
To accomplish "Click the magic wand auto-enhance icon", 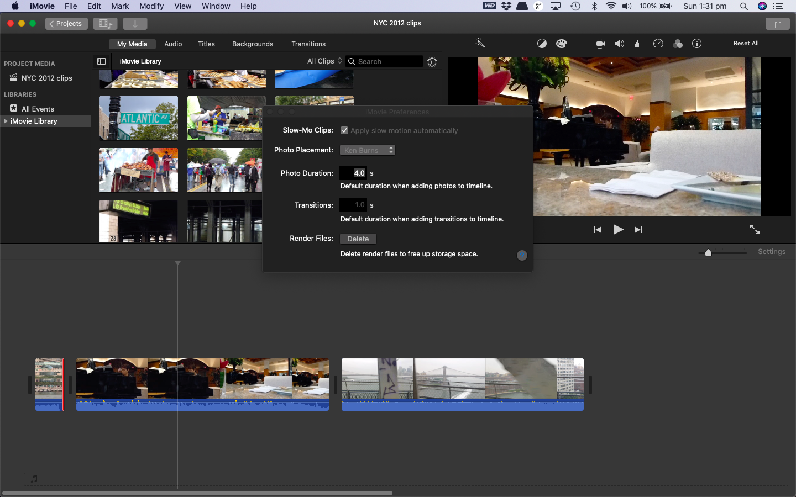I will click(480, 43).
